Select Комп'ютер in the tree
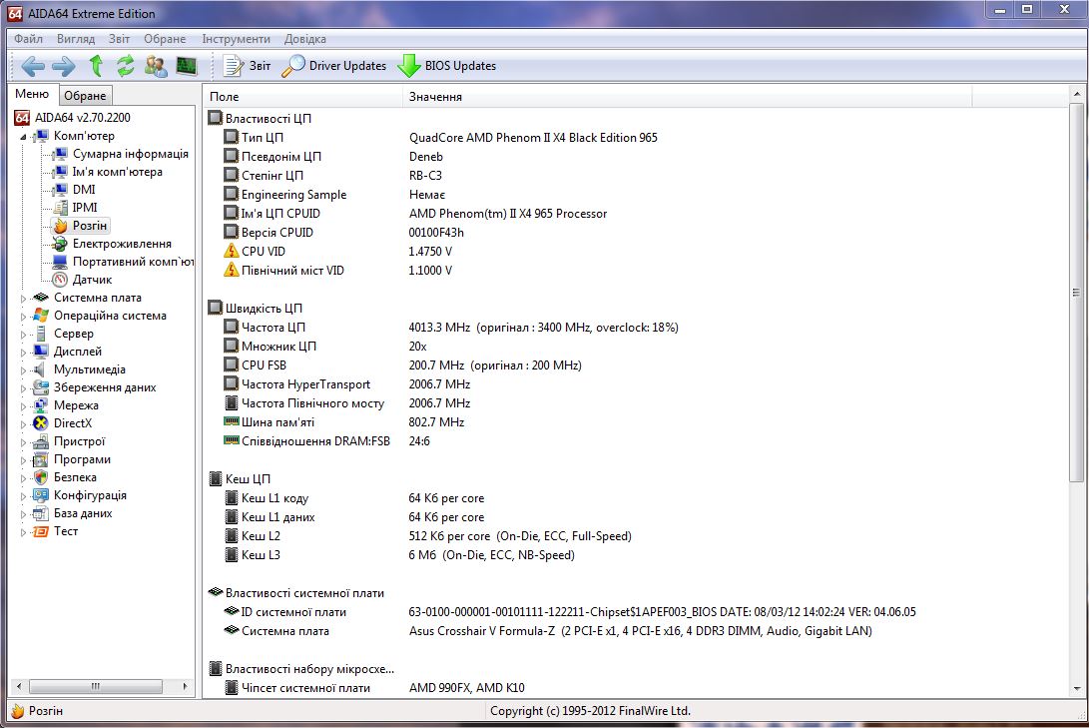The image size is (1089, 728). tap(75, 136)
